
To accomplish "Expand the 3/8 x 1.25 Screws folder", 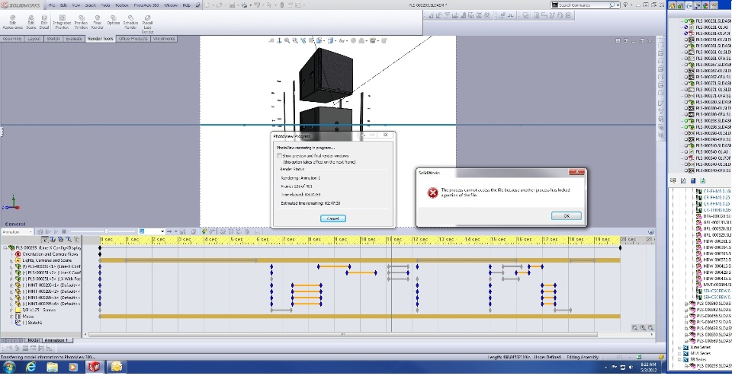I will pyautogui.click(x=11, y=310).
